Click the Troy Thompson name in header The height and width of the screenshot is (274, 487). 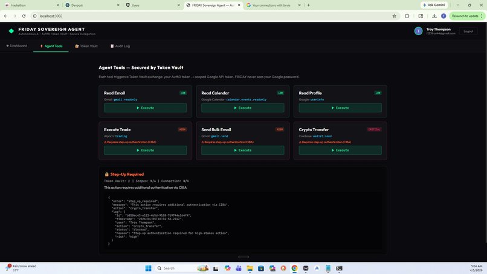(438, 29)
